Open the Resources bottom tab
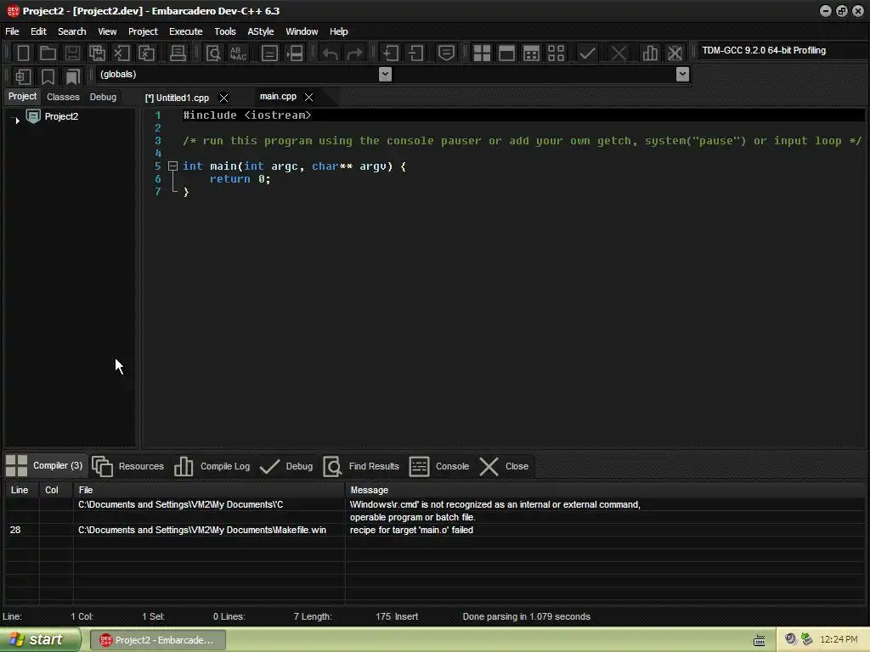 [x=127, y=466]
